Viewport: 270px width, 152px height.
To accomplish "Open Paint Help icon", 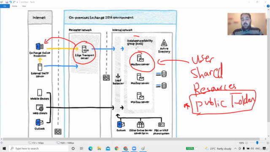I will click(x=268, y=6).
